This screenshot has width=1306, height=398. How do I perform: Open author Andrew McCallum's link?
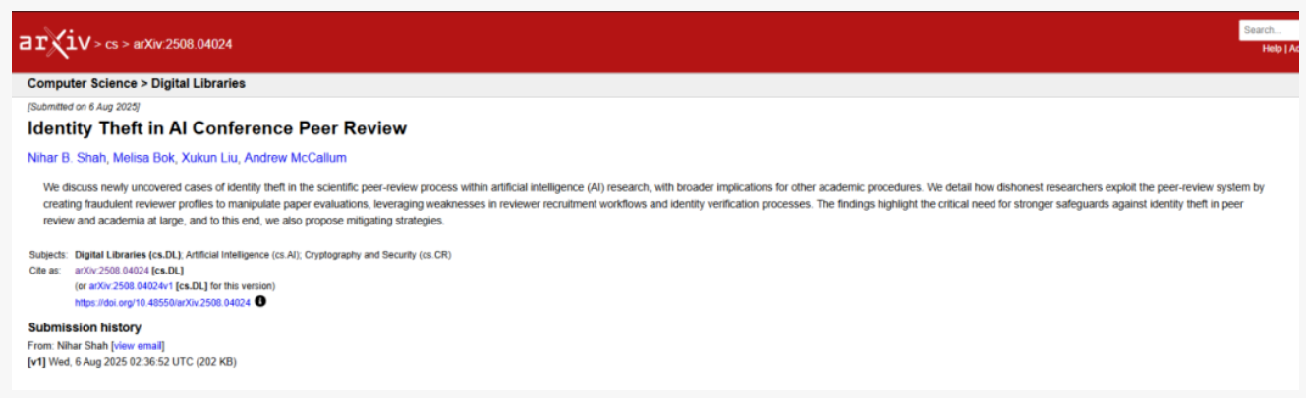click(x=296, y=158)
